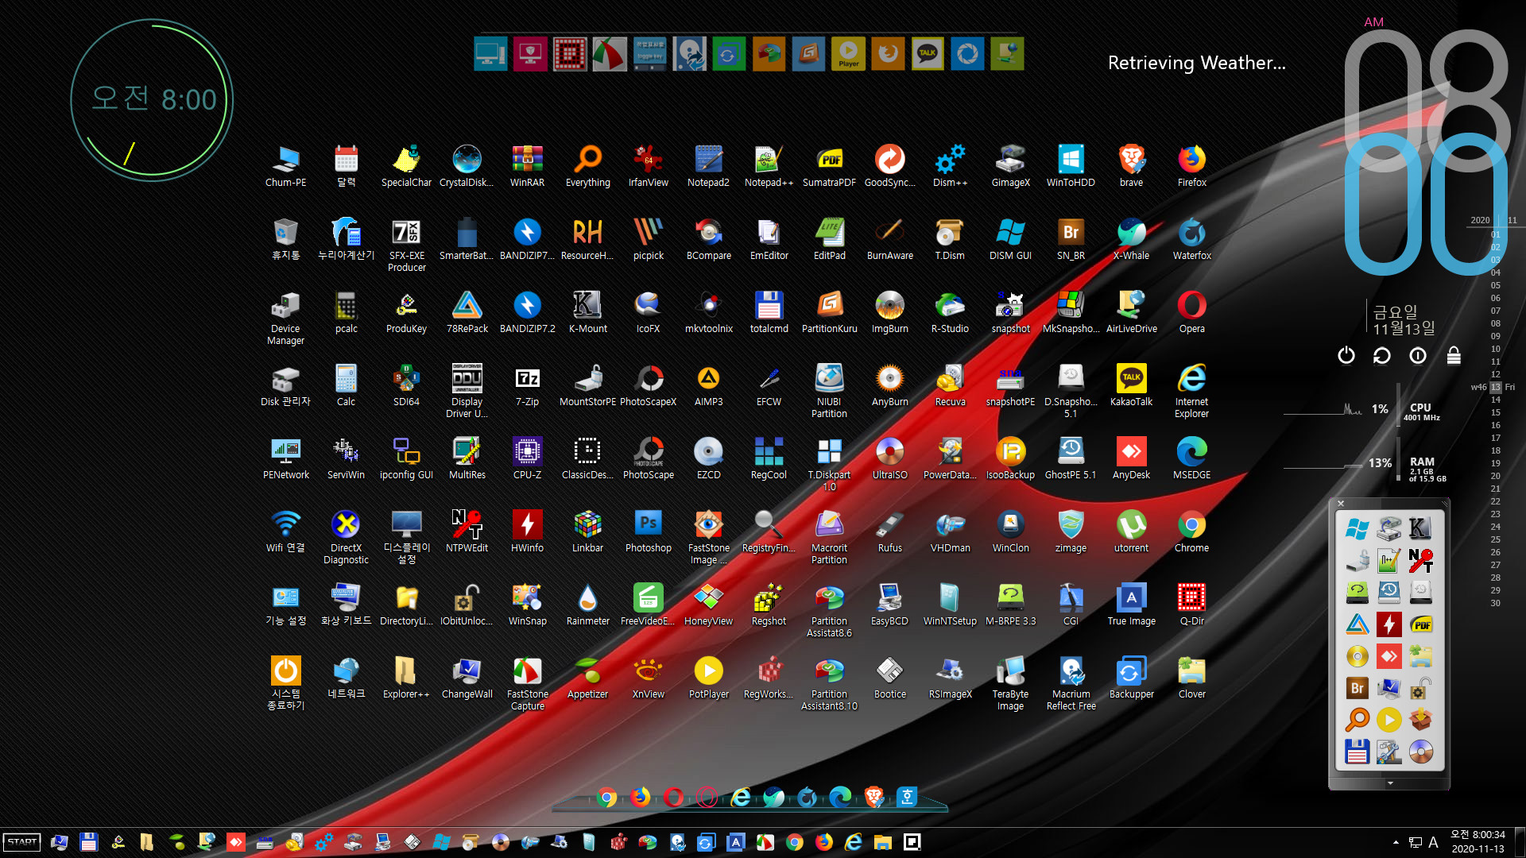This screenshot has height=858, width=1526.
Task: Open the trash bin icon 휴지통
Action: click(x=285, y=240)
